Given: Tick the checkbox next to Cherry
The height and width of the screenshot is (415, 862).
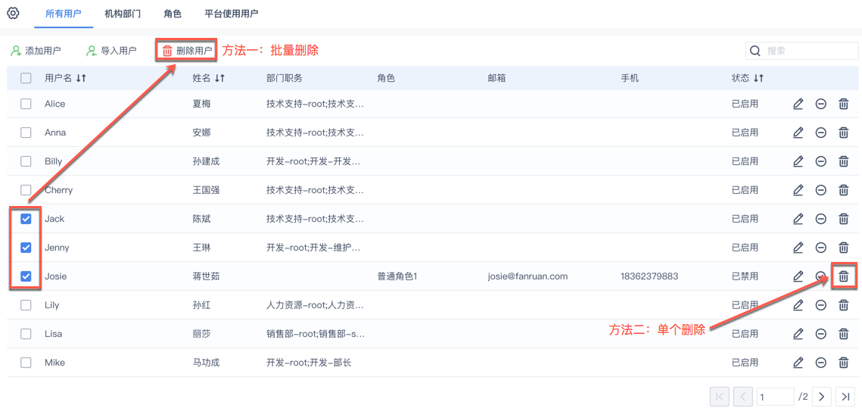Looking at the screenshot, I should (26, 190).
